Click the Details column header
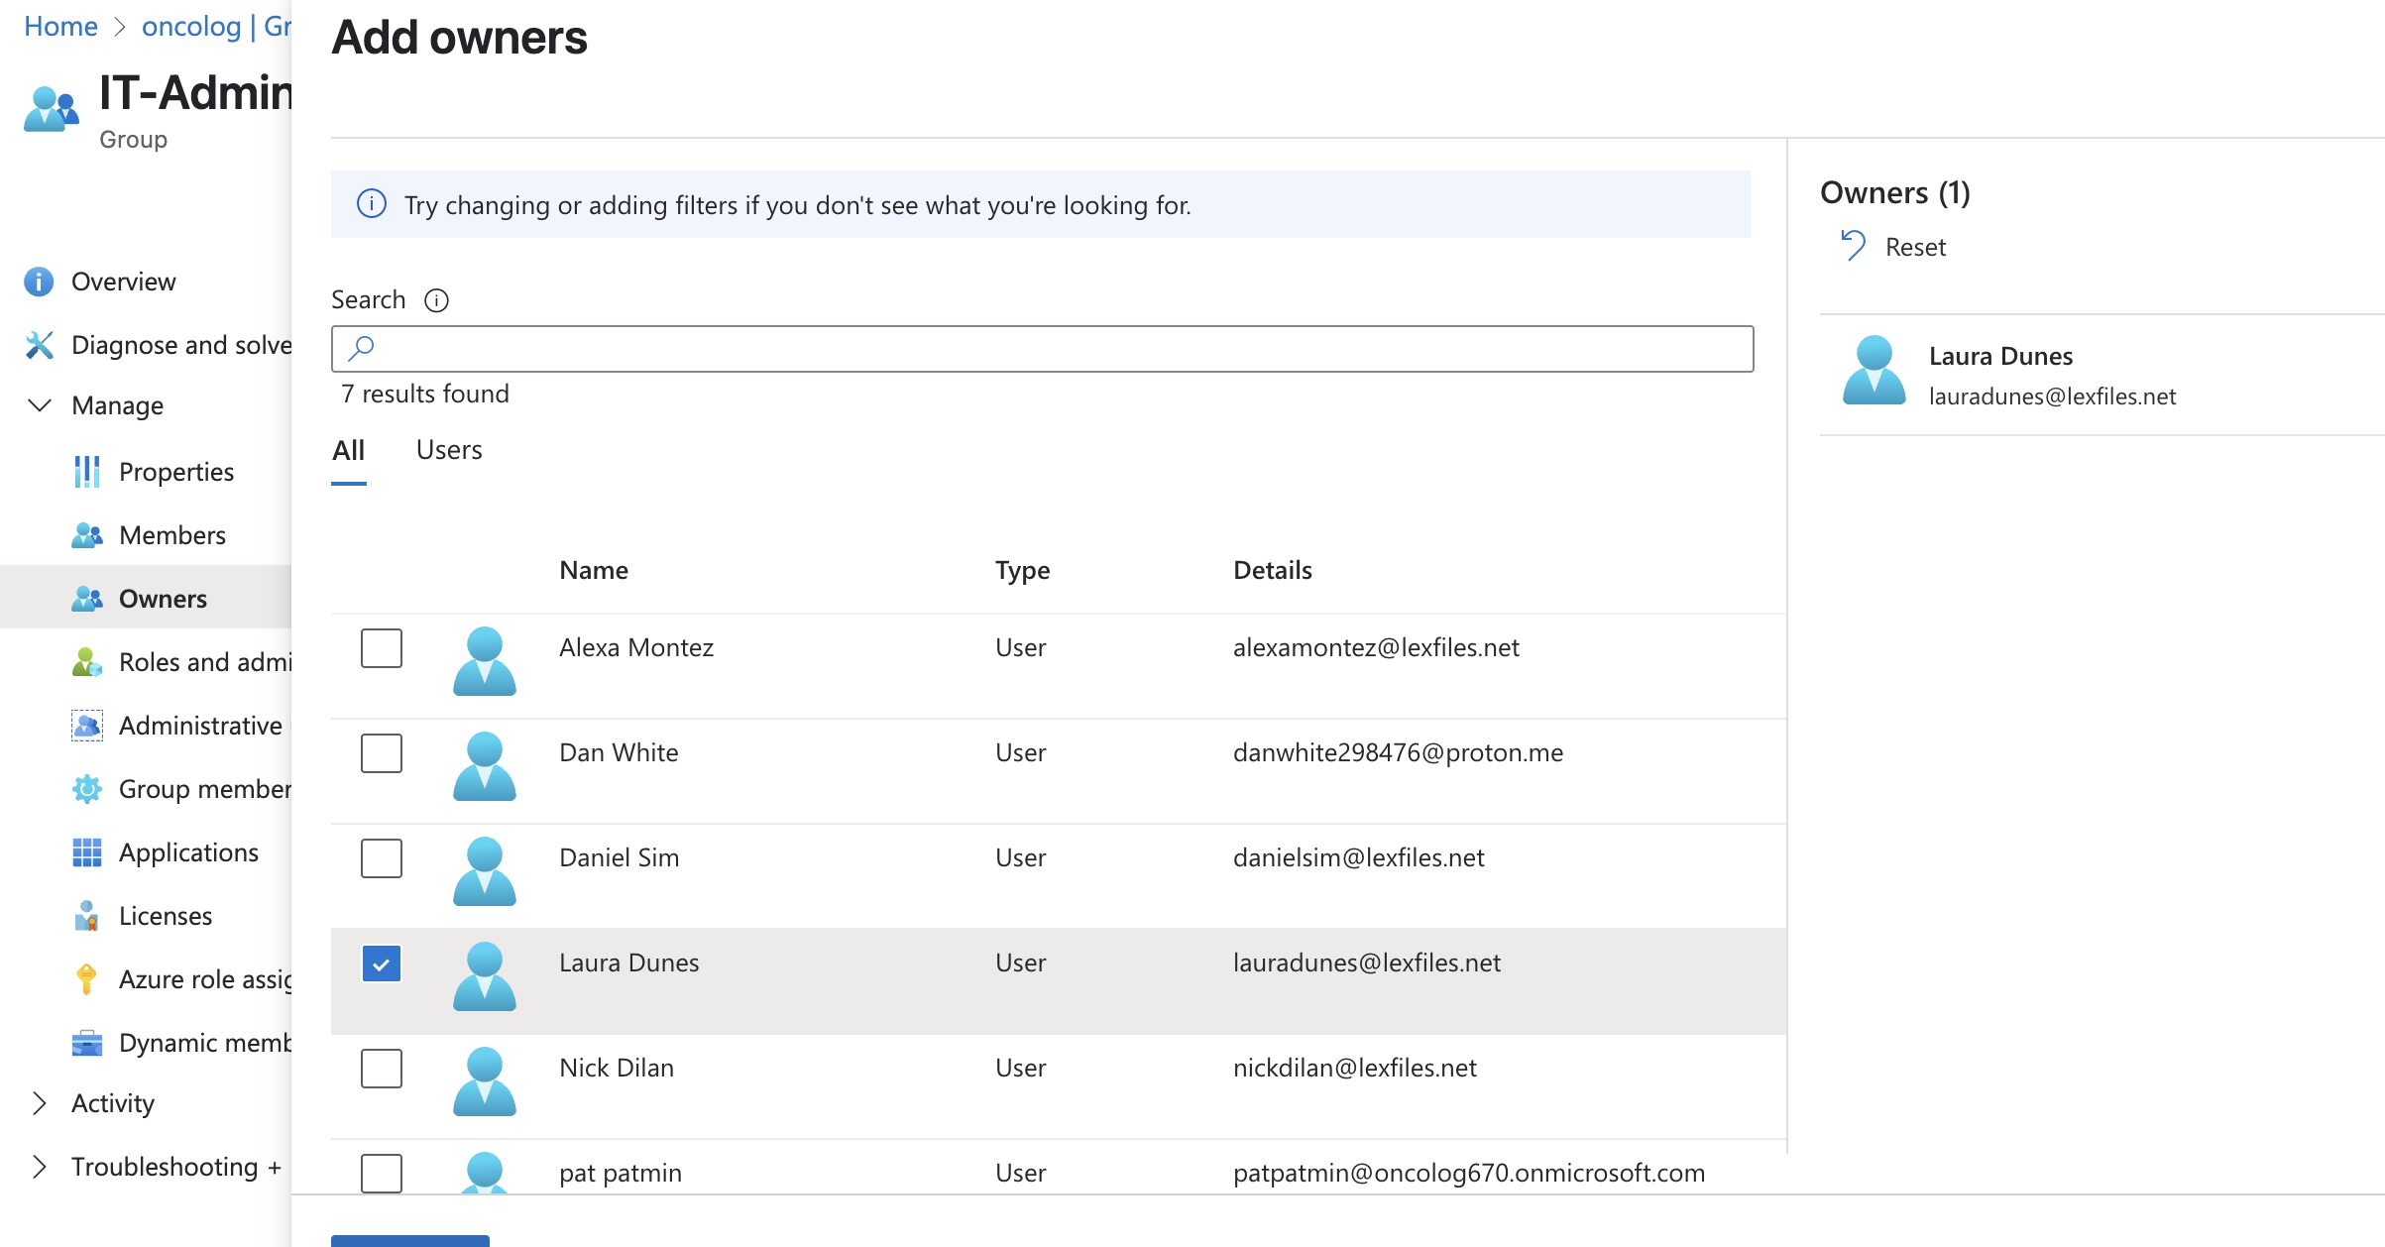2385x1247 pixels. tap(1272, 570)
